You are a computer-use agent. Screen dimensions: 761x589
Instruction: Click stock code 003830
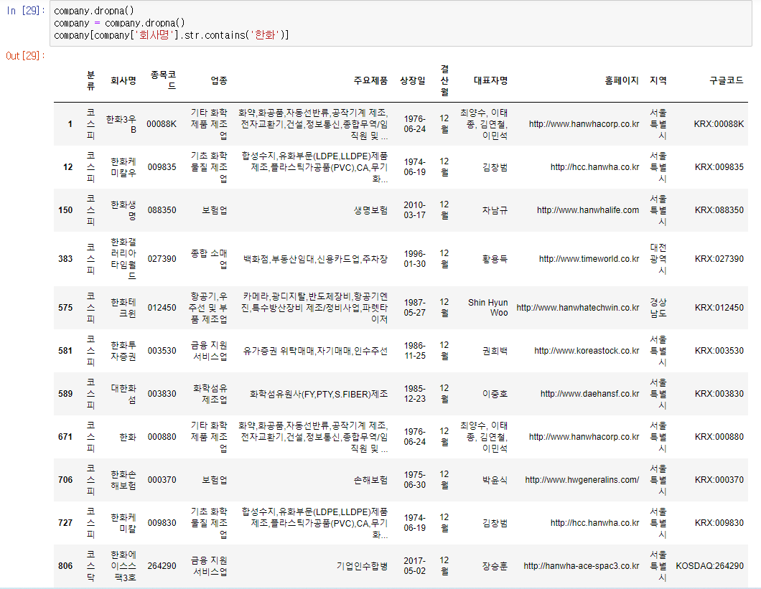point(162,394)
